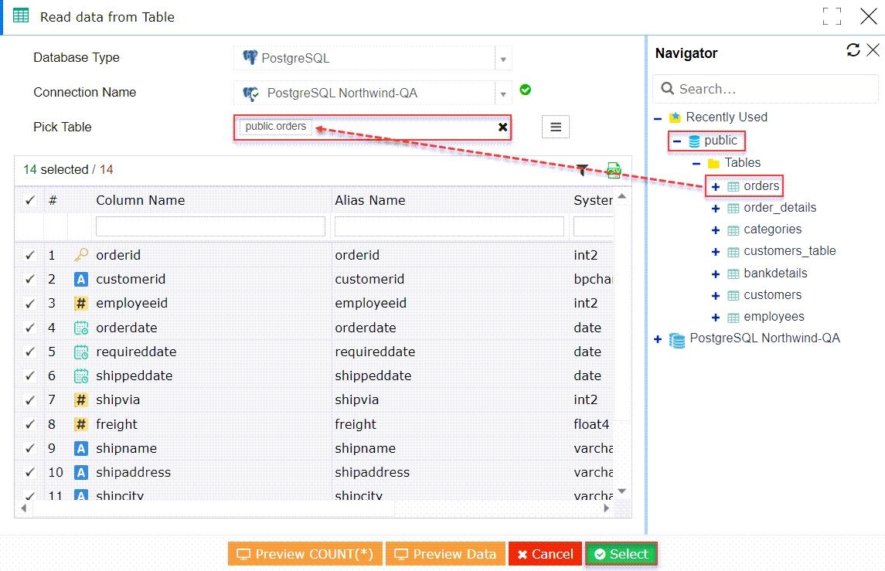Click the key icon next to orderid
The height and width of the screenshot is (571, 885).
80,254
